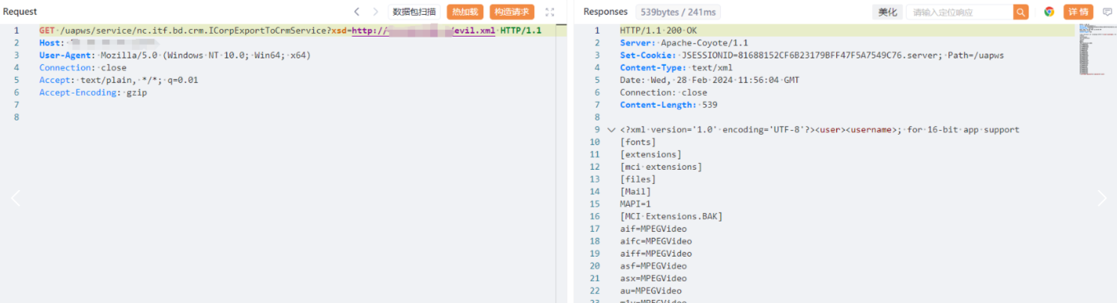Click the Date response header line
The image size is (1117, 303).
tap(709, 80)
